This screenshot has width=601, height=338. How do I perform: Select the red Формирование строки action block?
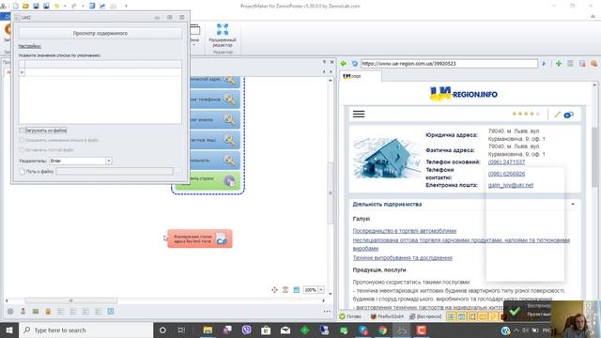pos(200,238)
